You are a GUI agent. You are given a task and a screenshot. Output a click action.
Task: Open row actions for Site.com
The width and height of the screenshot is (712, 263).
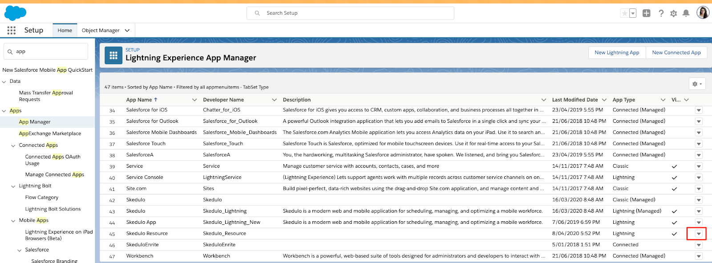tap(699, 189)
